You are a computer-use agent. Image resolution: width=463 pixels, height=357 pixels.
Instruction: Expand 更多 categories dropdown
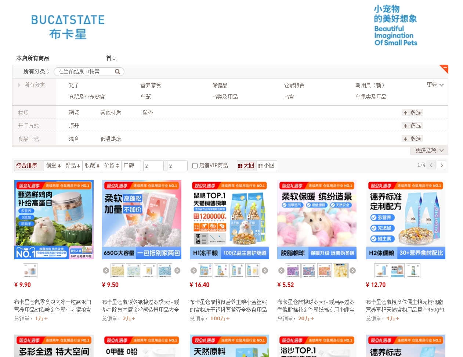[435, 85]
